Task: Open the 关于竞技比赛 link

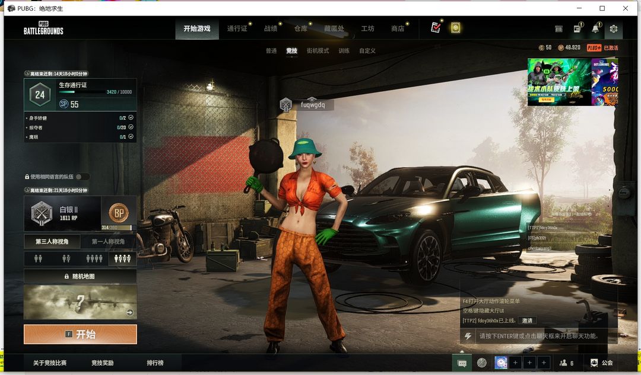Action: pos(50,363)
